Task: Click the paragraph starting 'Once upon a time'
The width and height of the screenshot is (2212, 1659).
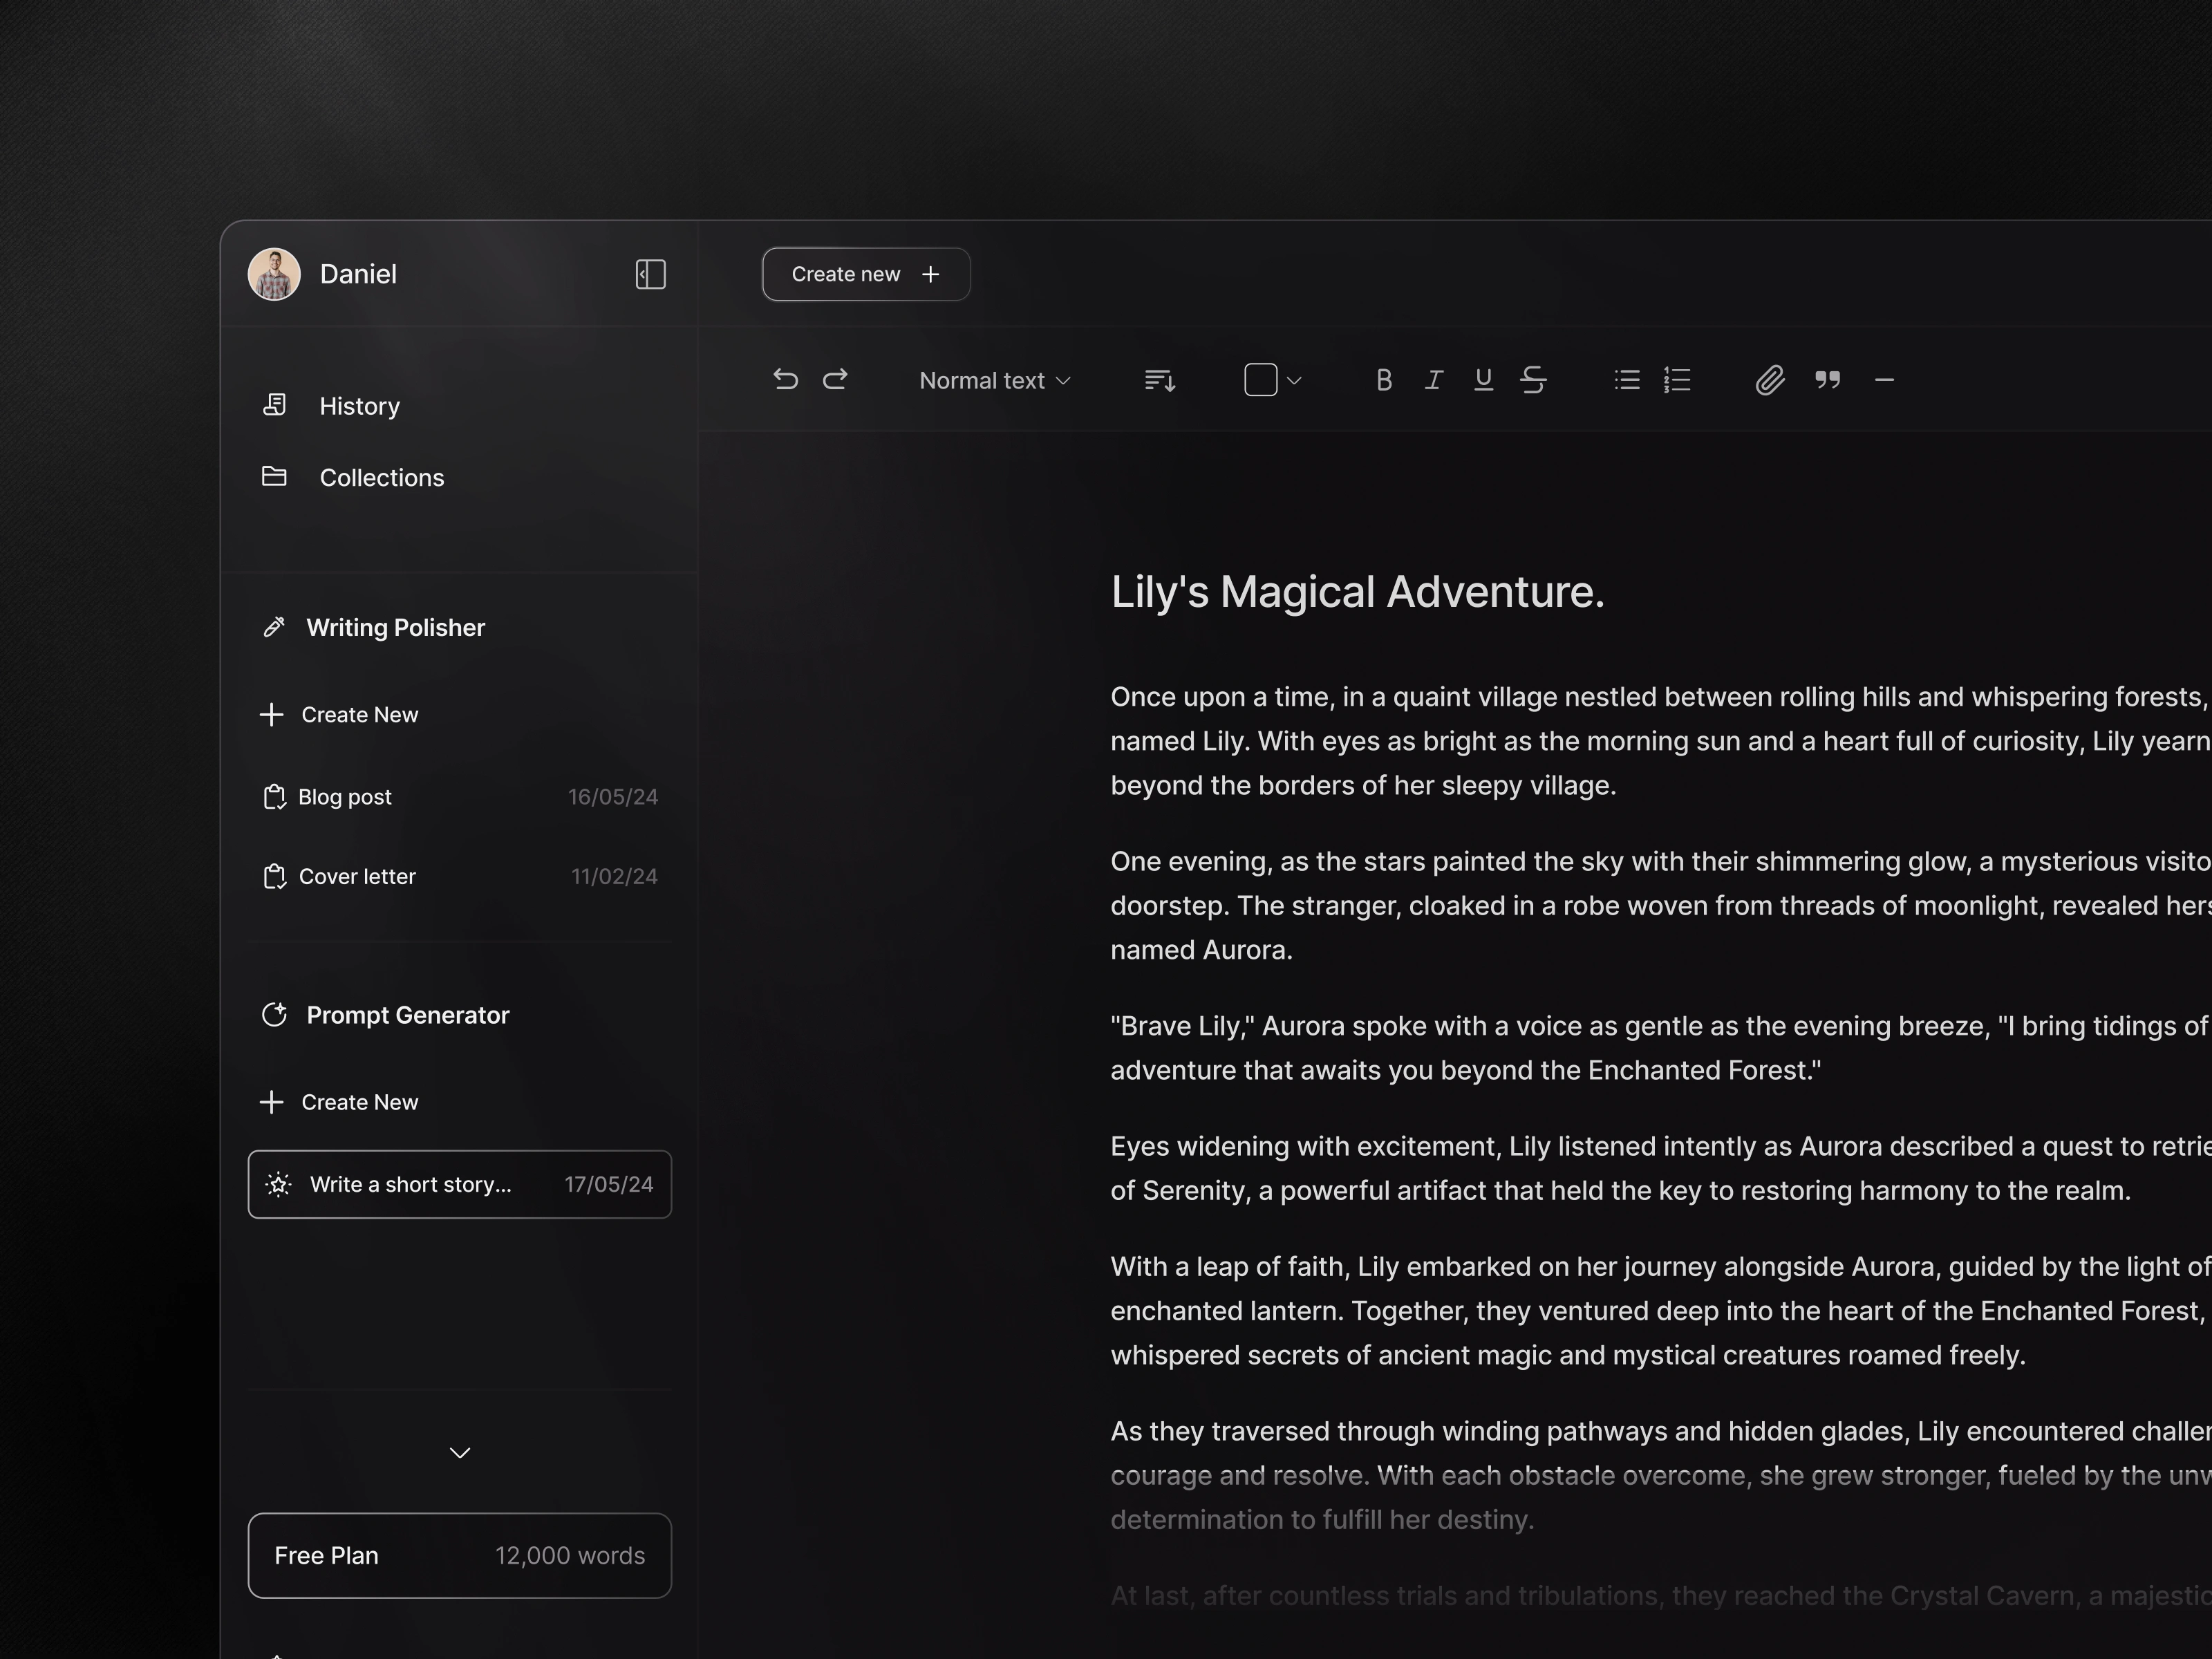Action: point(1660,741)
